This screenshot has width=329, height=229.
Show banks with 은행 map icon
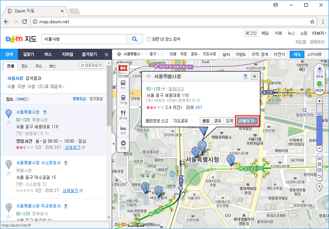[x=123, y=145]
